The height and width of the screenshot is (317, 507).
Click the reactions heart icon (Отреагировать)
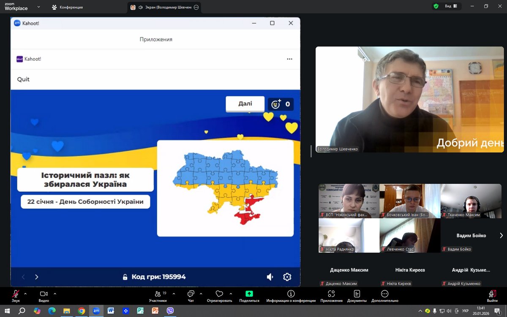point(219,294)
